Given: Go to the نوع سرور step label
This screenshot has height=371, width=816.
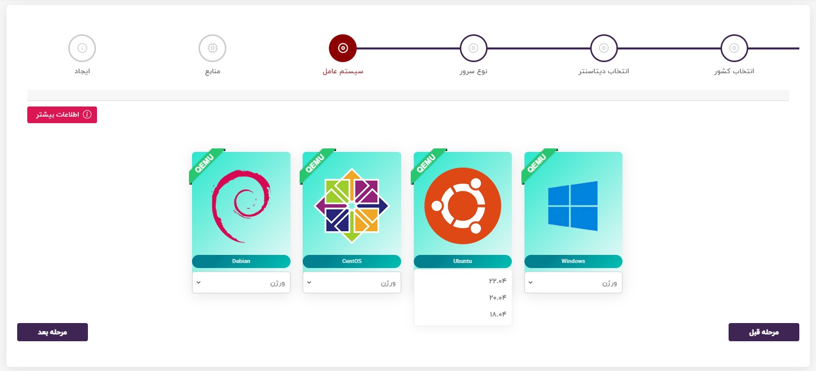Looking at the screenshot, I should [473, 71].
